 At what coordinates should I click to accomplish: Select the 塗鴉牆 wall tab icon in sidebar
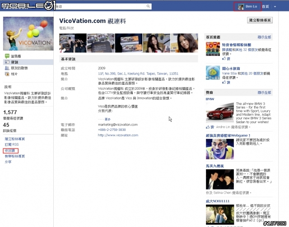coord(7,56)
